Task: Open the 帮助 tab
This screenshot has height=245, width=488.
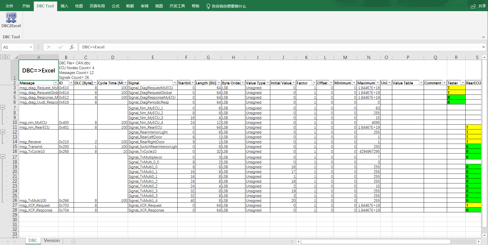Action: pyautogui.click(x=195, y=6)
